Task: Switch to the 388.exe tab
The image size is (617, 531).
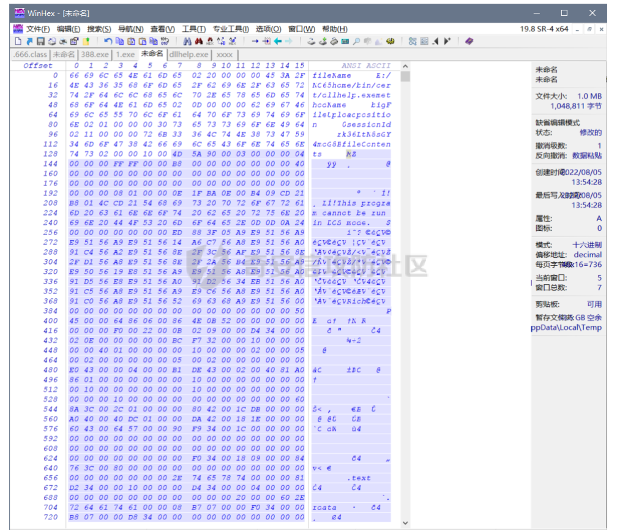Action: [95, 55]
